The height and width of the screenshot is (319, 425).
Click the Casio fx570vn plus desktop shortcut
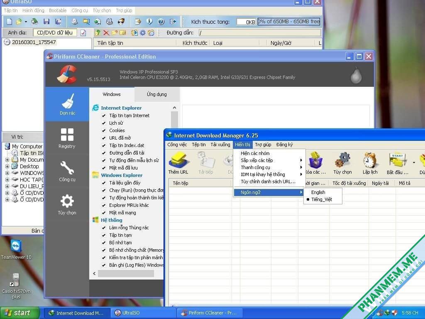16,286
